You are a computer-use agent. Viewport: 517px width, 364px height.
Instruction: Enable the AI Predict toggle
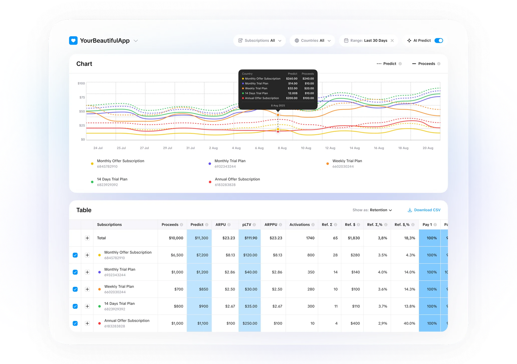[439, 40]
